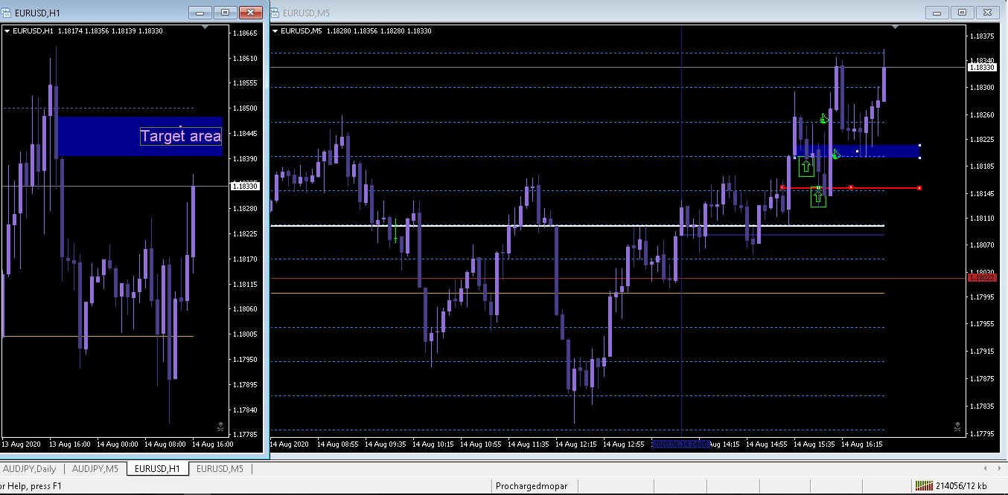
Task: Click the '214056/12 kb' traffic readout
Action: point(962,486)
